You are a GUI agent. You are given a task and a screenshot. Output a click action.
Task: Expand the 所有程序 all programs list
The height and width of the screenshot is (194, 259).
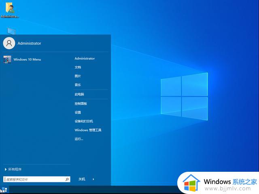(13, 169)
